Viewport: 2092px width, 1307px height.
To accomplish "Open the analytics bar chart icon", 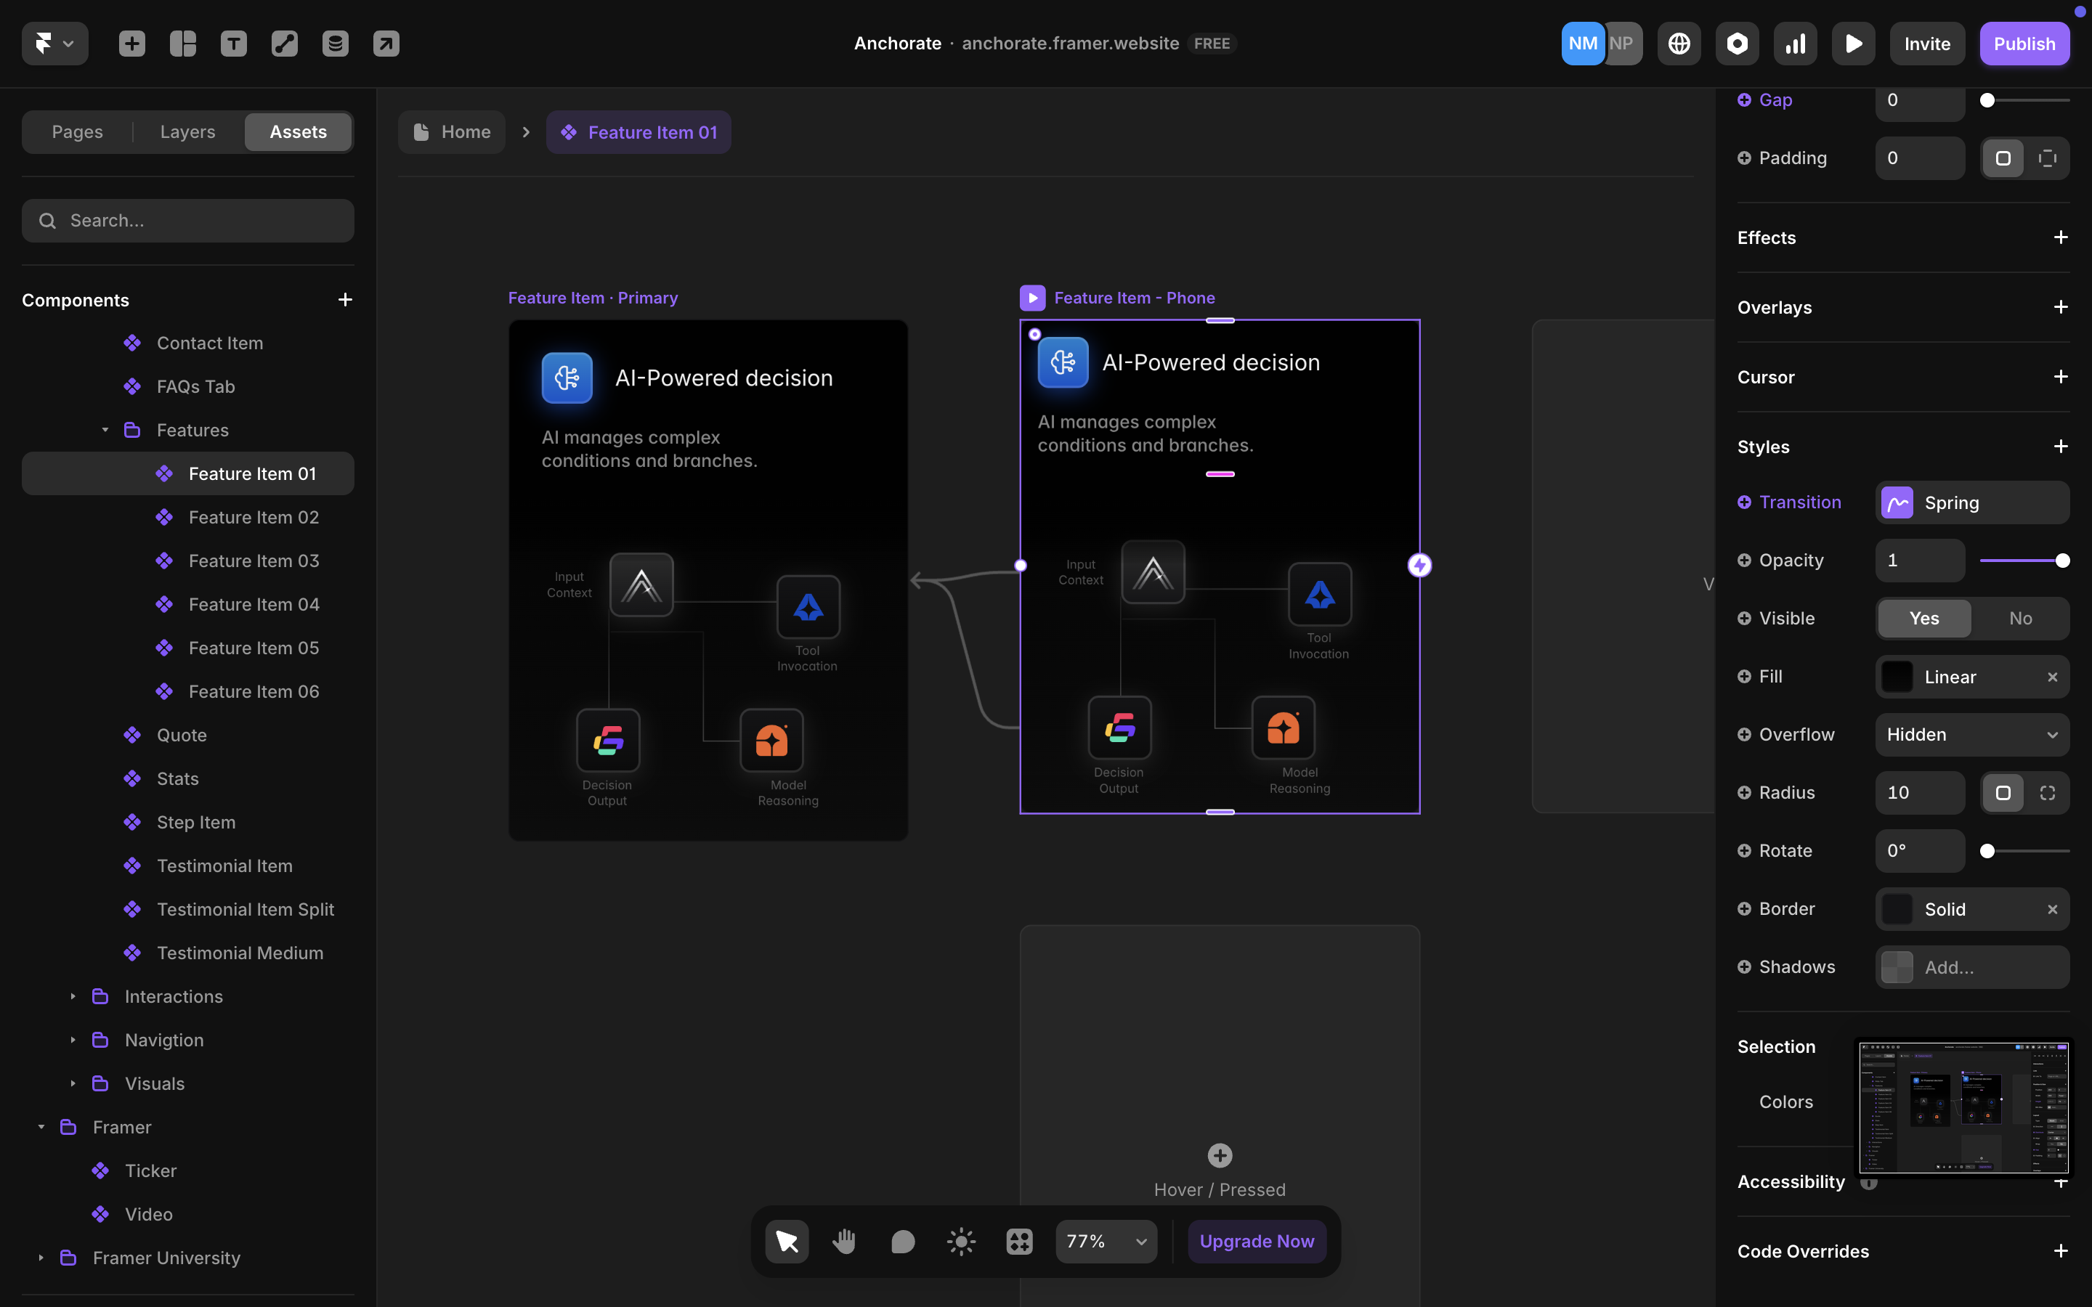I will (1795, 44).
